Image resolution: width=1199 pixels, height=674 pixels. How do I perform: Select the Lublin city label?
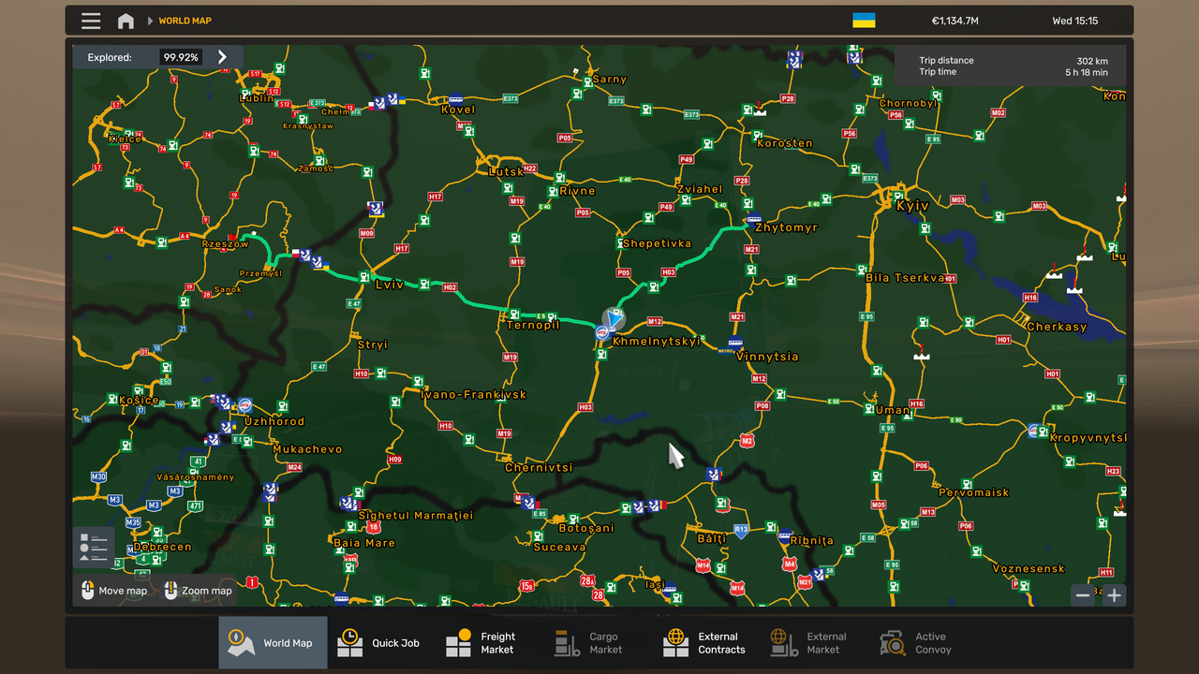tap(257, 97)
